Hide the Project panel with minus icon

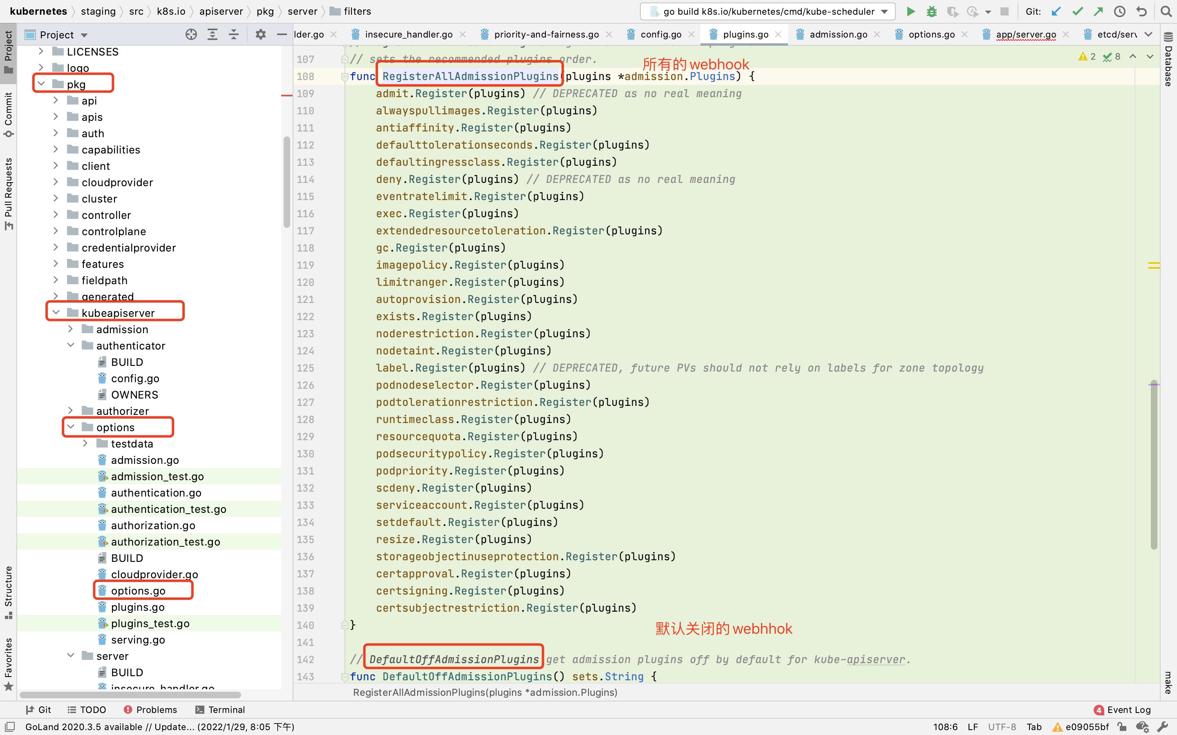coord(282,35)
